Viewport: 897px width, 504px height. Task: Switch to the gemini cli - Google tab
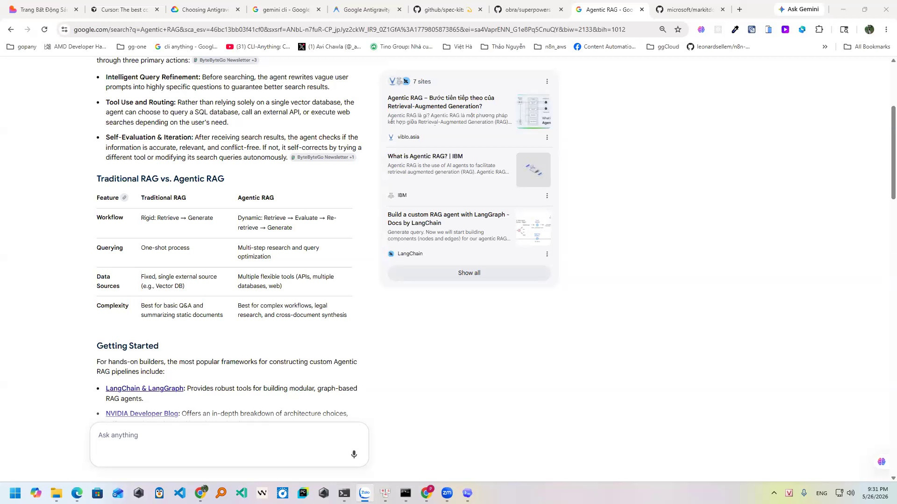(x=286, y=9)
